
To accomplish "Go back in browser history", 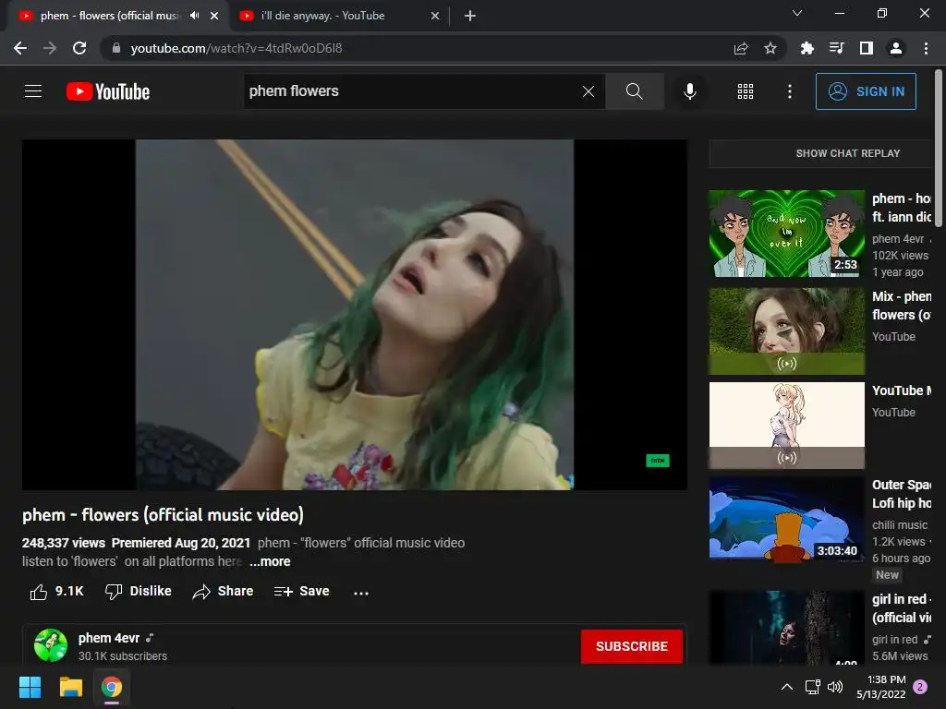I will [20, 48].
